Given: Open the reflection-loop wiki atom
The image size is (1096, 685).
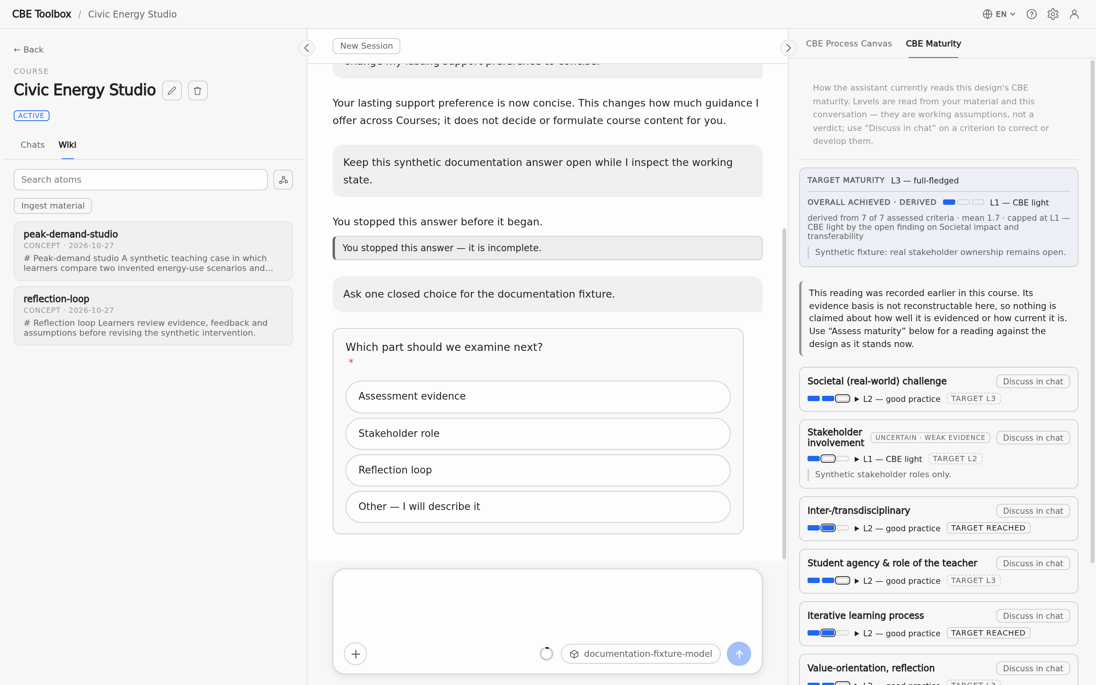Looking at the screenshot, I should point(153,316).
